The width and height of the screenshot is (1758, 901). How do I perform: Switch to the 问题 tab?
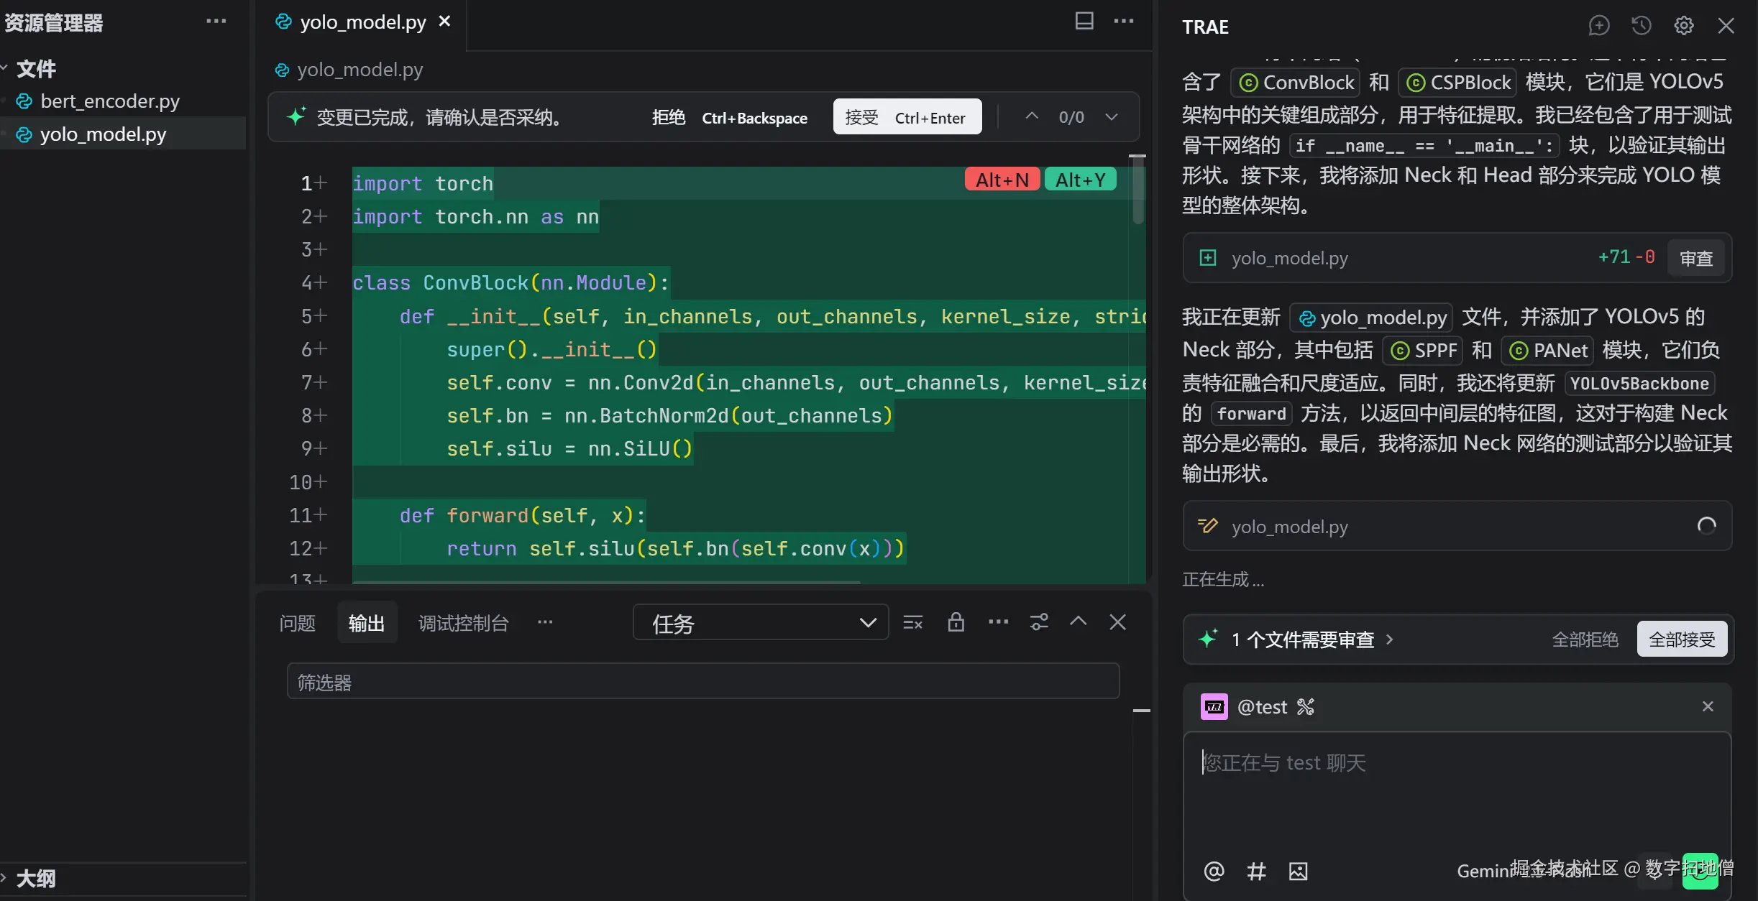tap(297, 623)
